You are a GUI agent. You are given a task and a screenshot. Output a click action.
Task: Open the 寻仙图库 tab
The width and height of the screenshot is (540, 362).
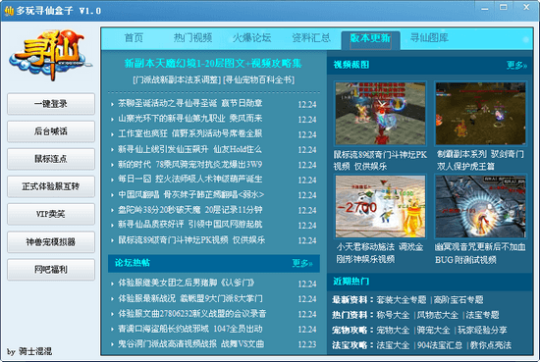click(429, 38)
